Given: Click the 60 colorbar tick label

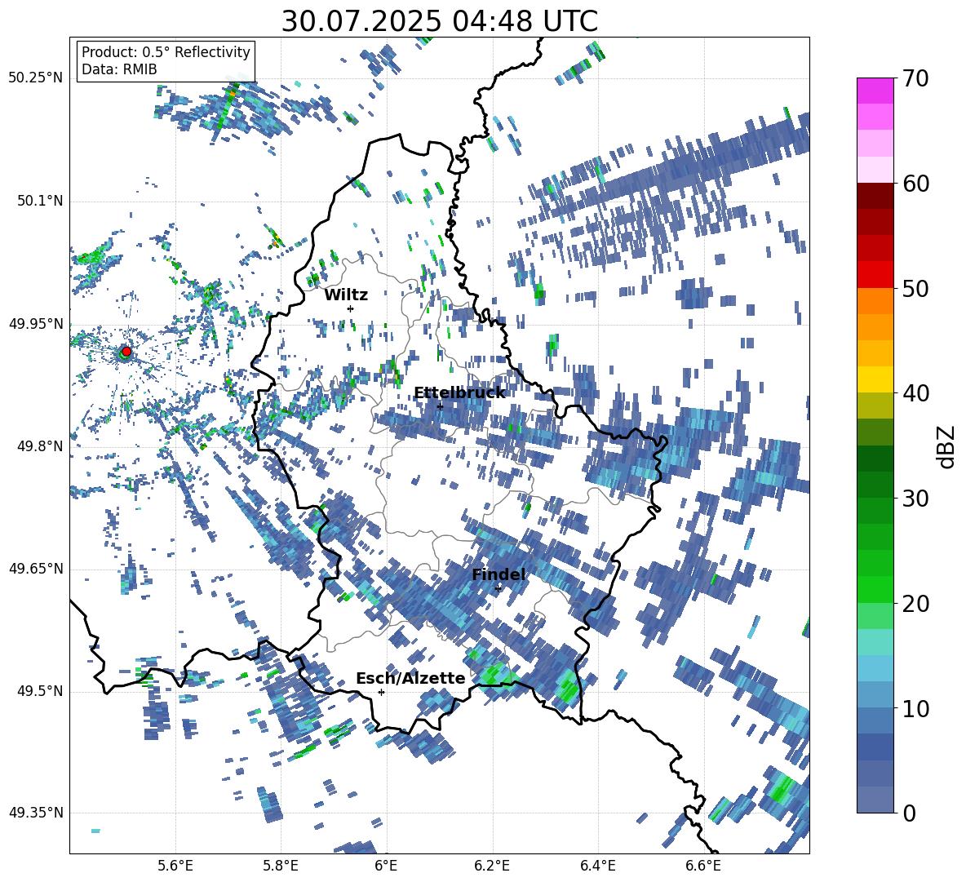Looking at the screenshot, I should click(915, 184).
